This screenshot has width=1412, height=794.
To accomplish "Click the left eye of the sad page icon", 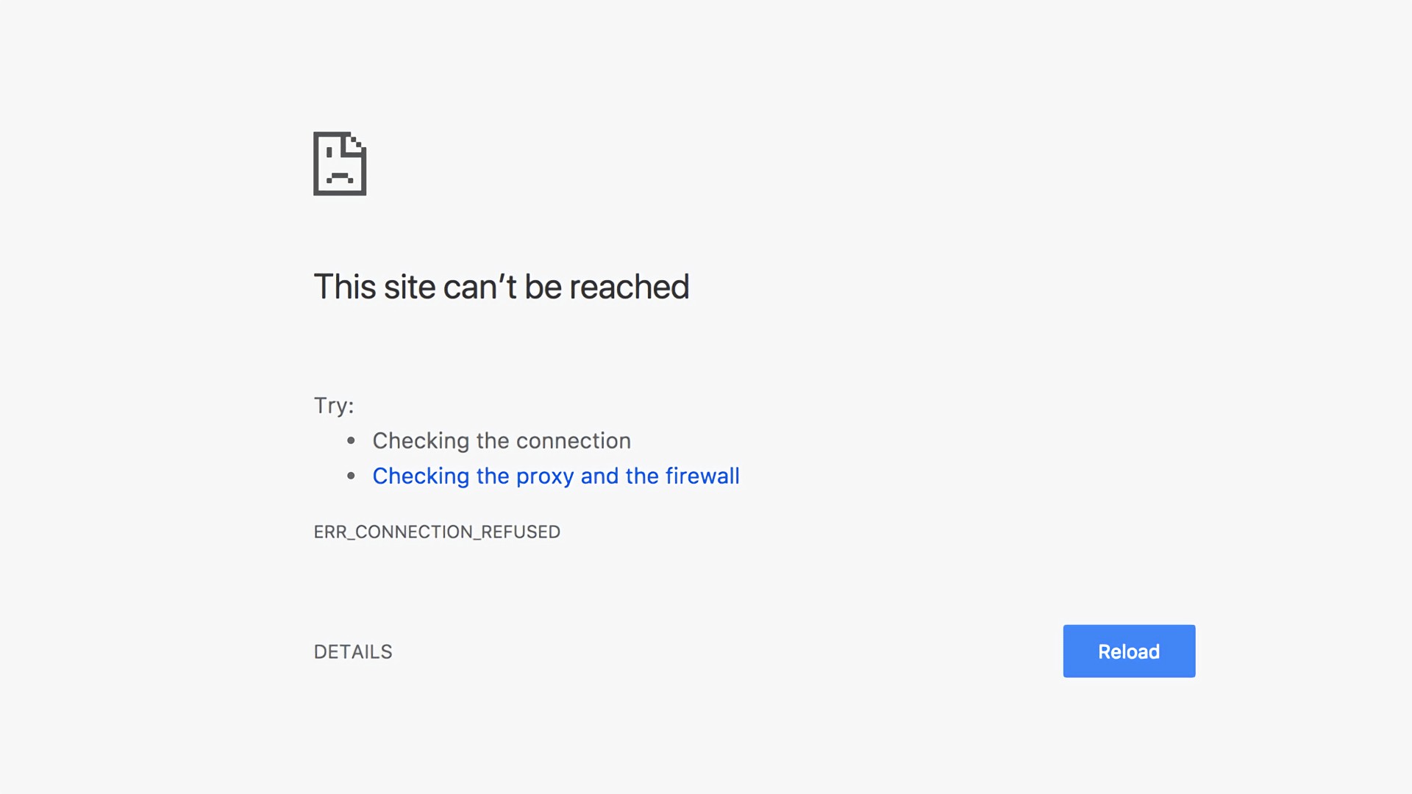I will 329,152.
